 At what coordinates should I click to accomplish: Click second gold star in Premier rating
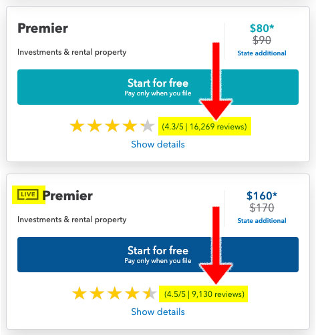(x=95, y=126)
